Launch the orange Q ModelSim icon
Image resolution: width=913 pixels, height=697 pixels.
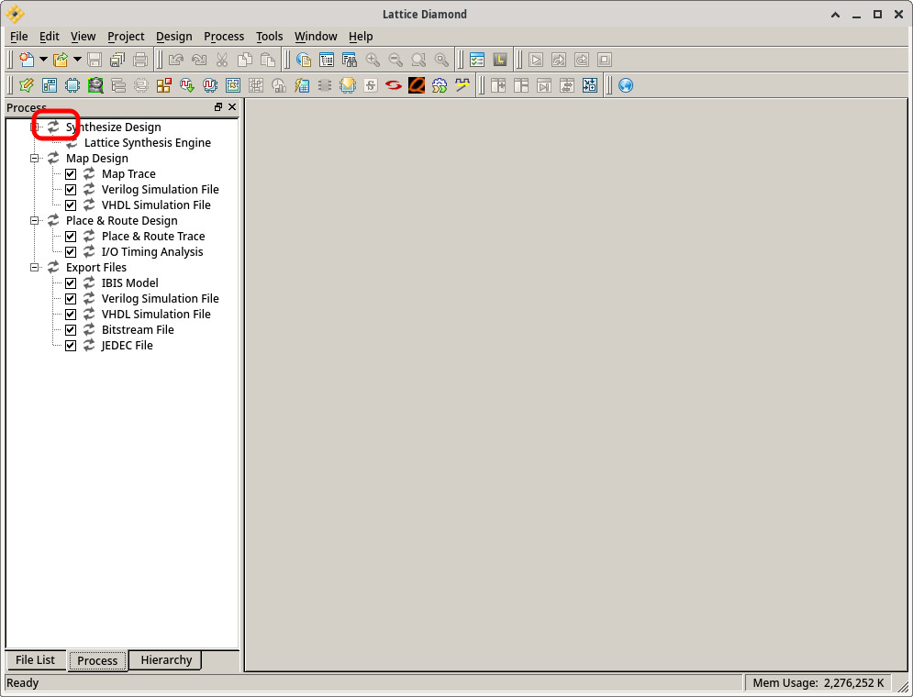coord(417,85)
